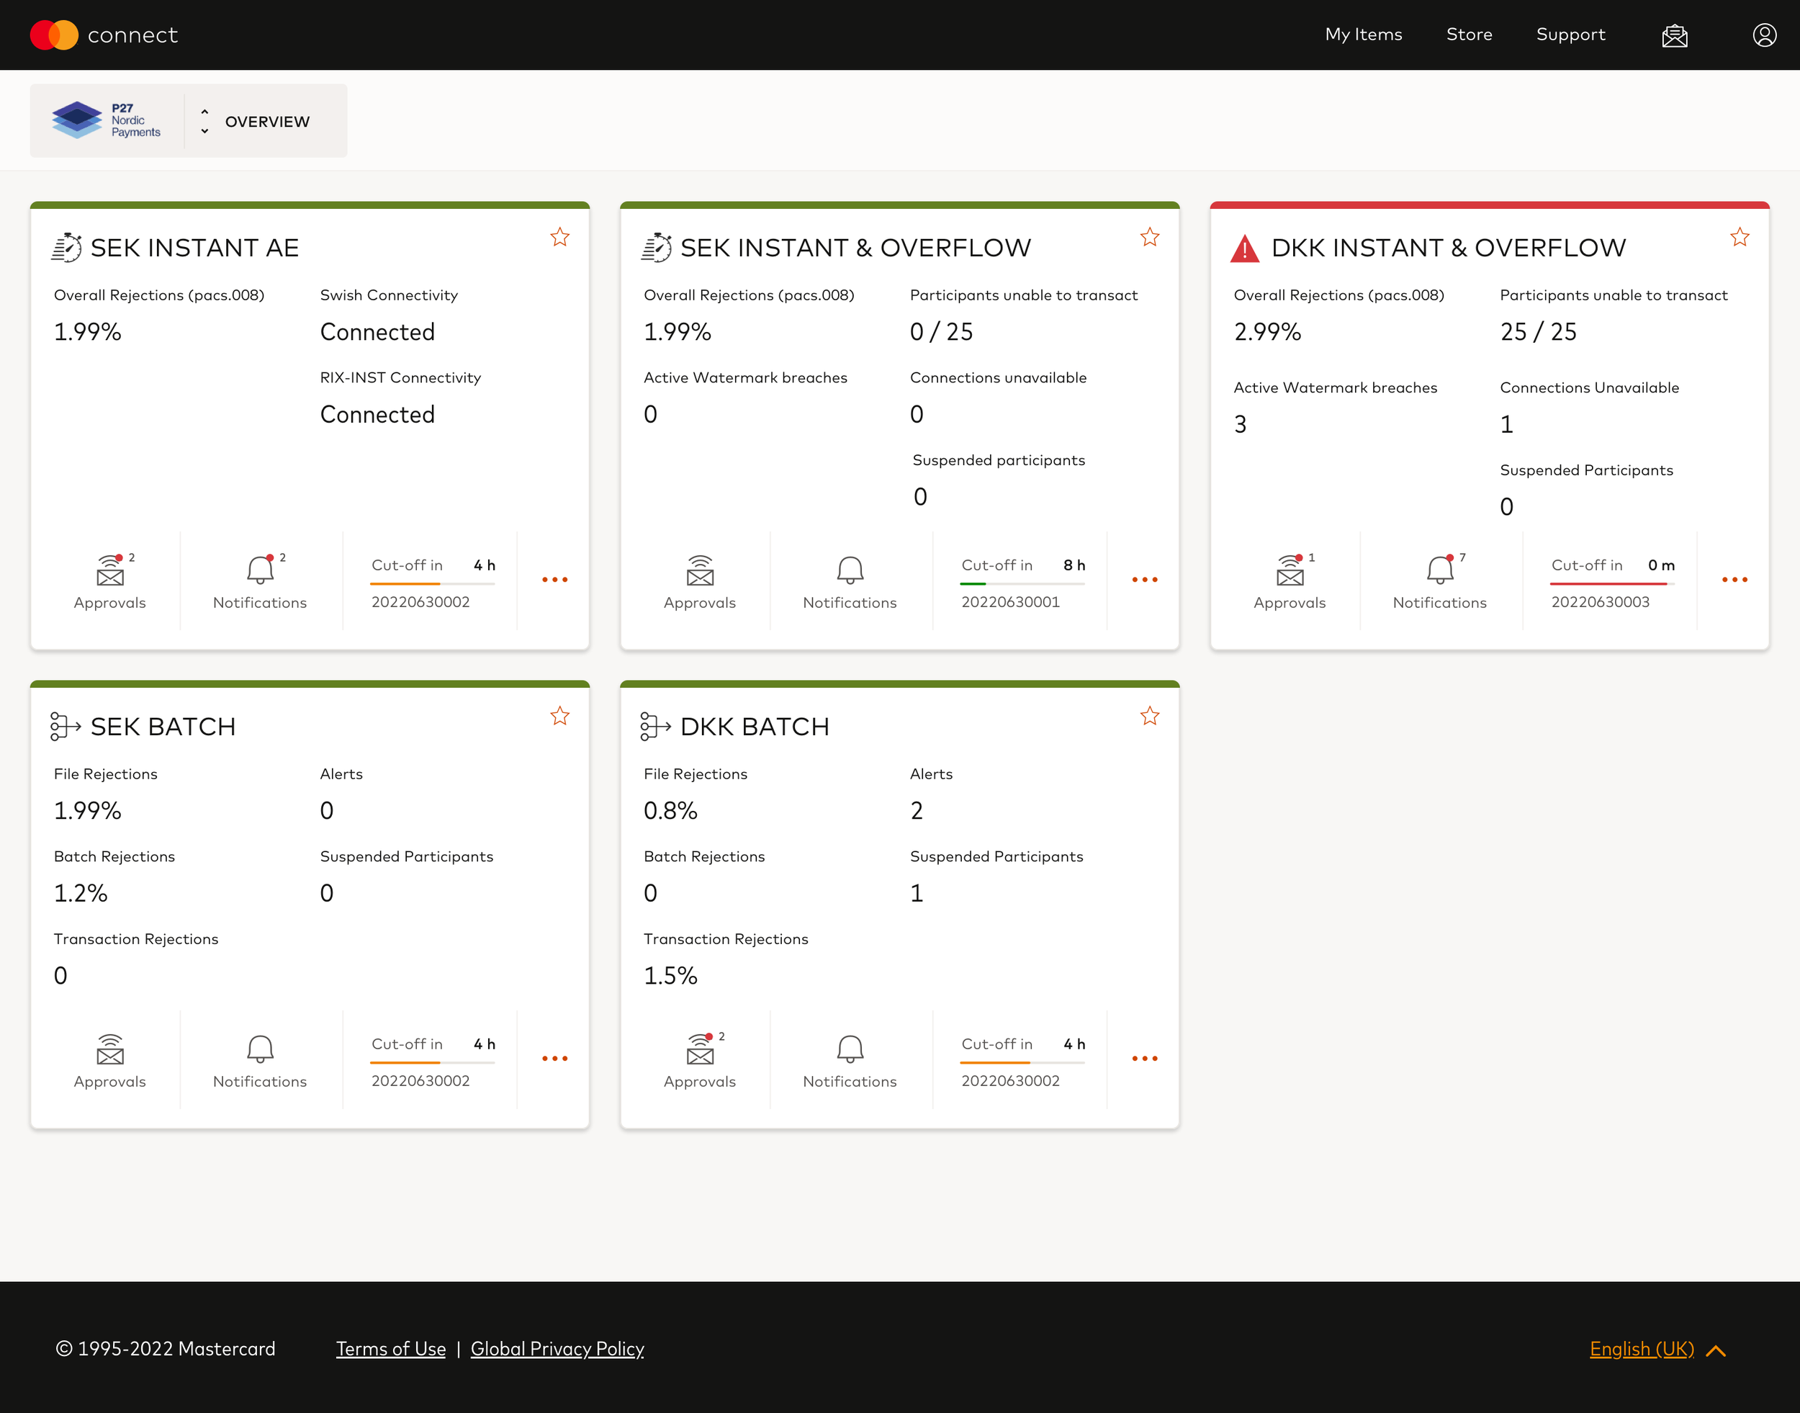The width and height of the screenshot is (1800, 1413).
Task: Open Approvals in DKK INSTANT & OVERFLOW
Action: pos(1290,582)
